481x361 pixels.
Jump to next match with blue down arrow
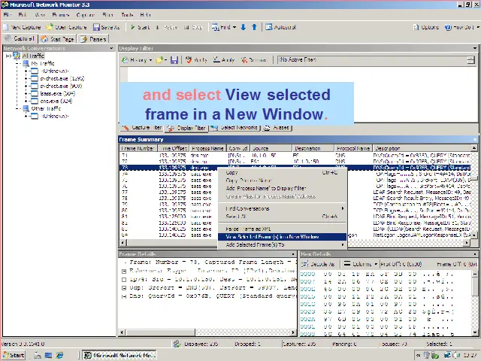click(244, 27)
